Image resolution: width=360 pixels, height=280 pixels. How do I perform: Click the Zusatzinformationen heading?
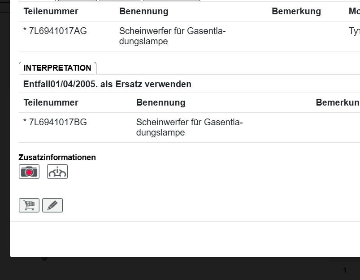coord(57,157)
